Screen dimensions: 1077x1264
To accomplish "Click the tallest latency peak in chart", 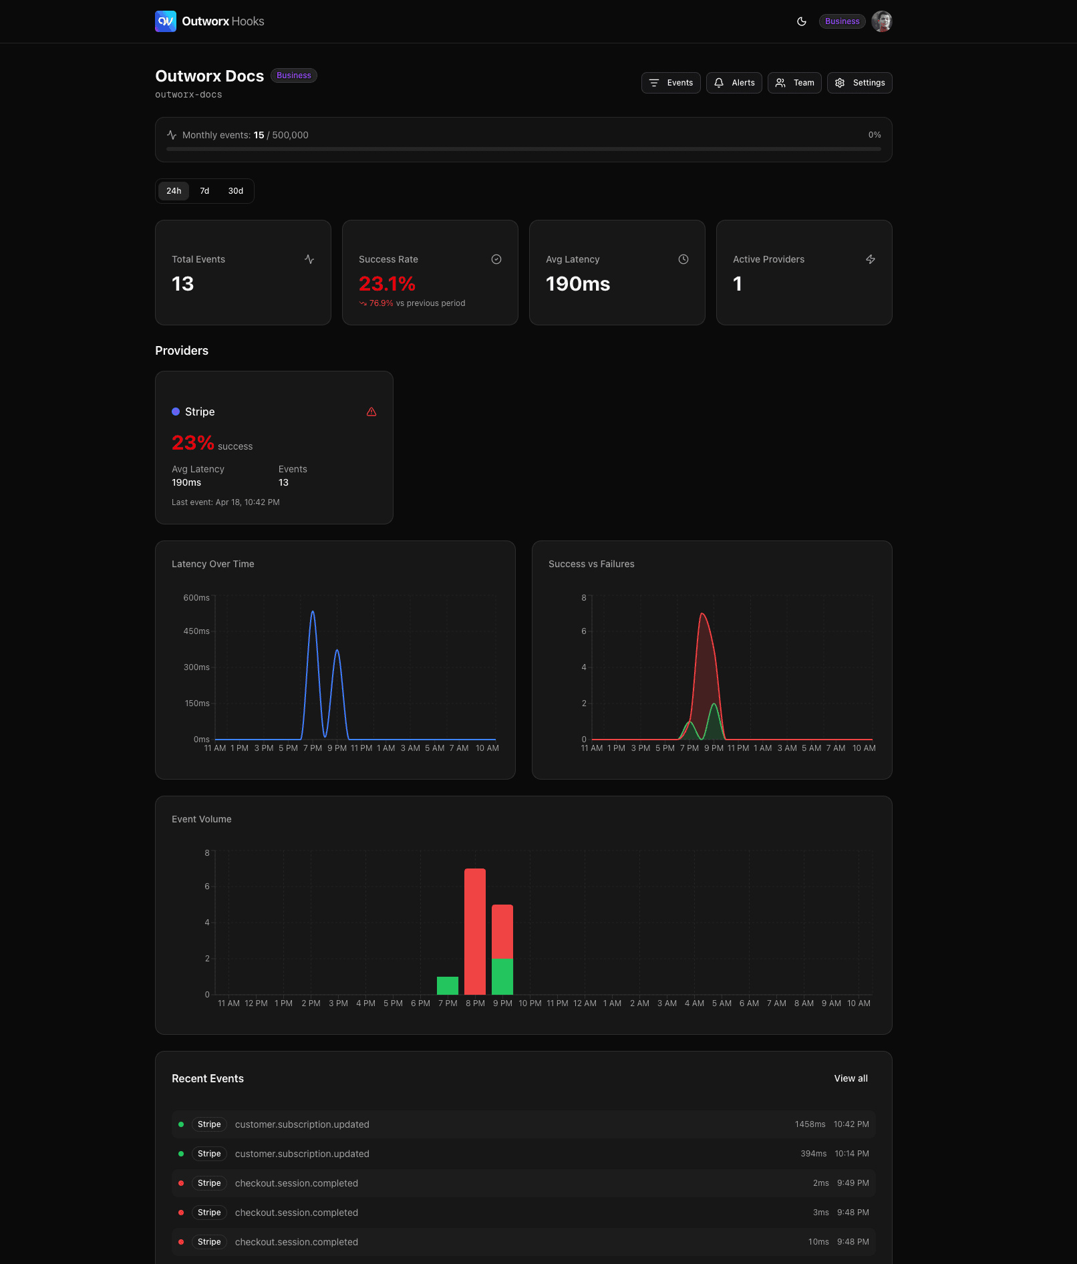I will pos(313,612).
